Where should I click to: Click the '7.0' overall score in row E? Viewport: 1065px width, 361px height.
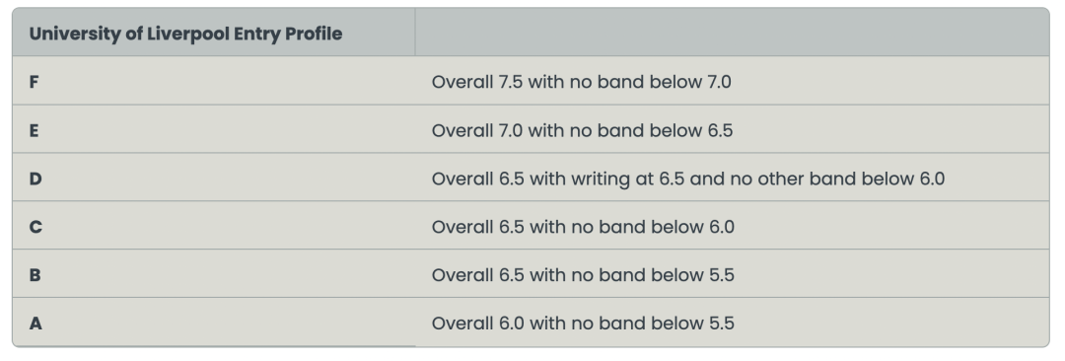point(511,130)
